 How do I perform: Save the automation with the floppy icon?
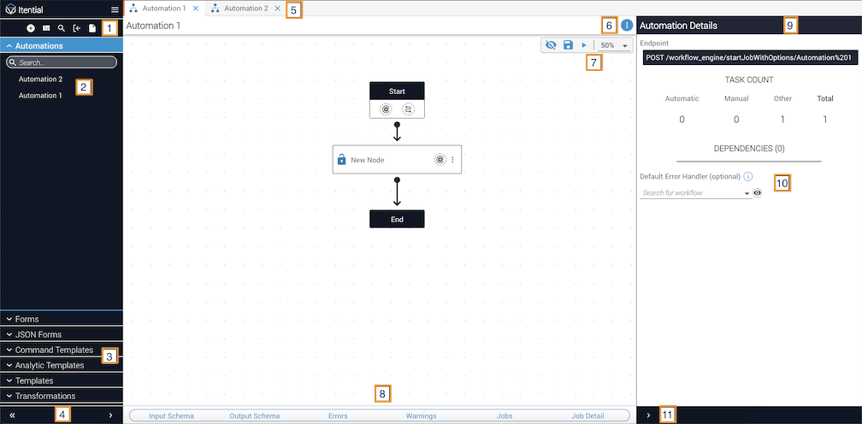pos(569,45)
